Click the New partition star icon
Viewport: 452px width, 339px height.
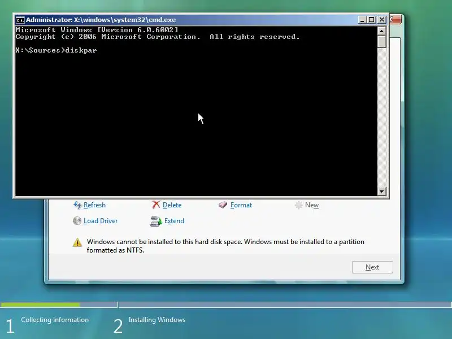click(299, 205)
